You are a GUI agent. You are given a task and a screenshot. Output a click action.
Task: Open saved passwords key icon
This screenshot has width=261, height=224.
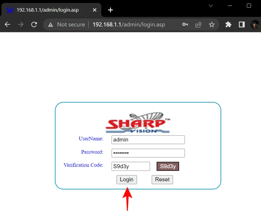185,24
